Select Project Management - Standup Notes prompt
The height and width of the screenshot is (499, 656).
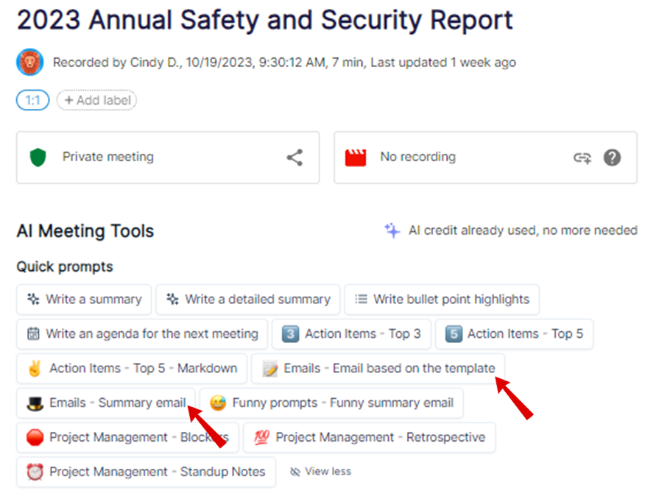(146, 472)
